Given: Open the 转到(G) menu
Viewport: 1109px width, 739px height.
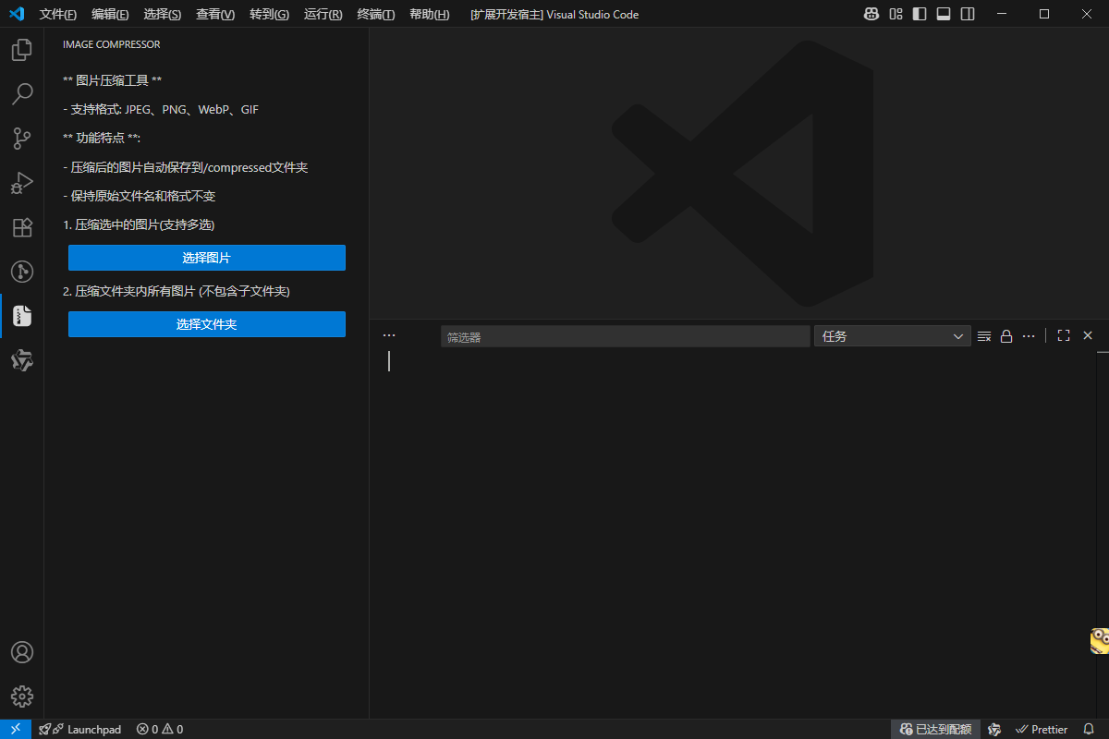Looking at the screenshot, I should pos(269,14).
